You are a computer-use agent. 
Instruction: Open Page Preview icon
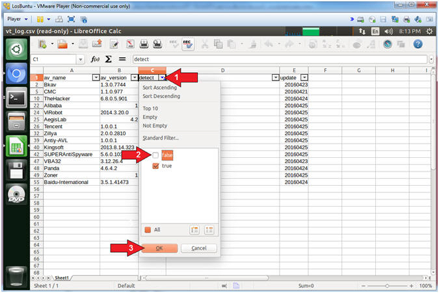[157, 44]
